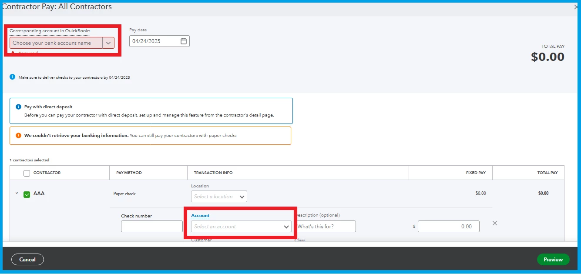Check the select-all CONTRACTOR header checkbox
Viewport: 581px width, 274px height.
(x=27, y=173)
